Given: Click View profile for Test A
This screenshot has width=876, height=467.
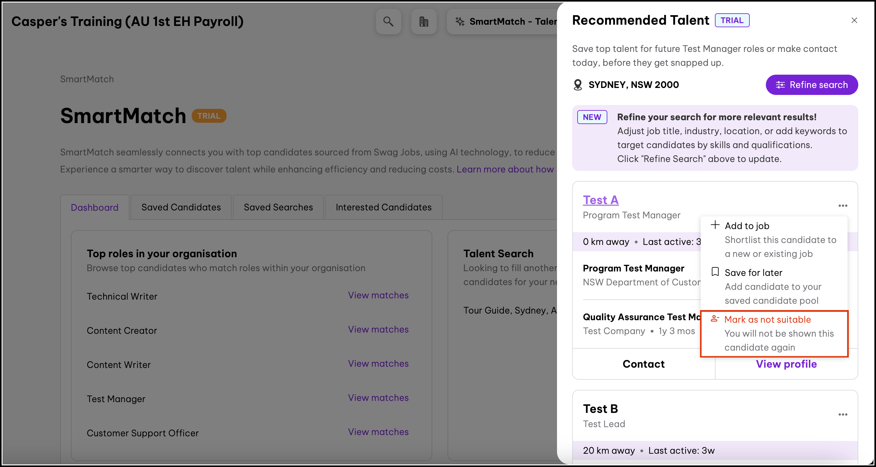Looking at the screenshot, I should point(786,364).
